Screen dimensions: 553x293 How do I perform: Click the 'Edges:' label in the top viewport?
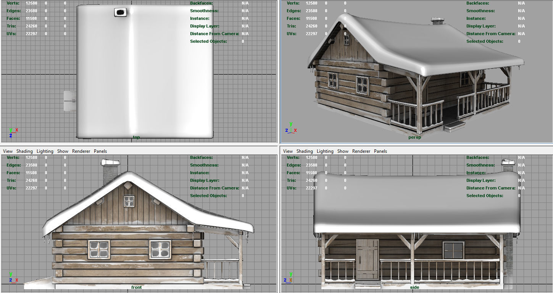[14, 11]
